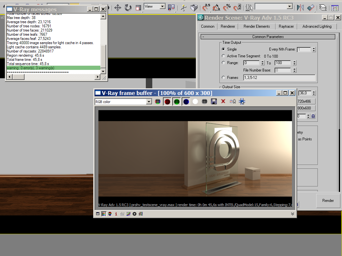This screenshot has height=256, width=342.
Task: Toggle the Spinner Snap icon
Action: 237,8
